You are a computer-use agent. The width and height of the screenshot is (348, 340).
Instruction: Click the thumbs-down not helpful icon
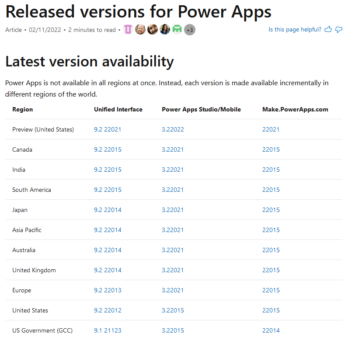339,29
